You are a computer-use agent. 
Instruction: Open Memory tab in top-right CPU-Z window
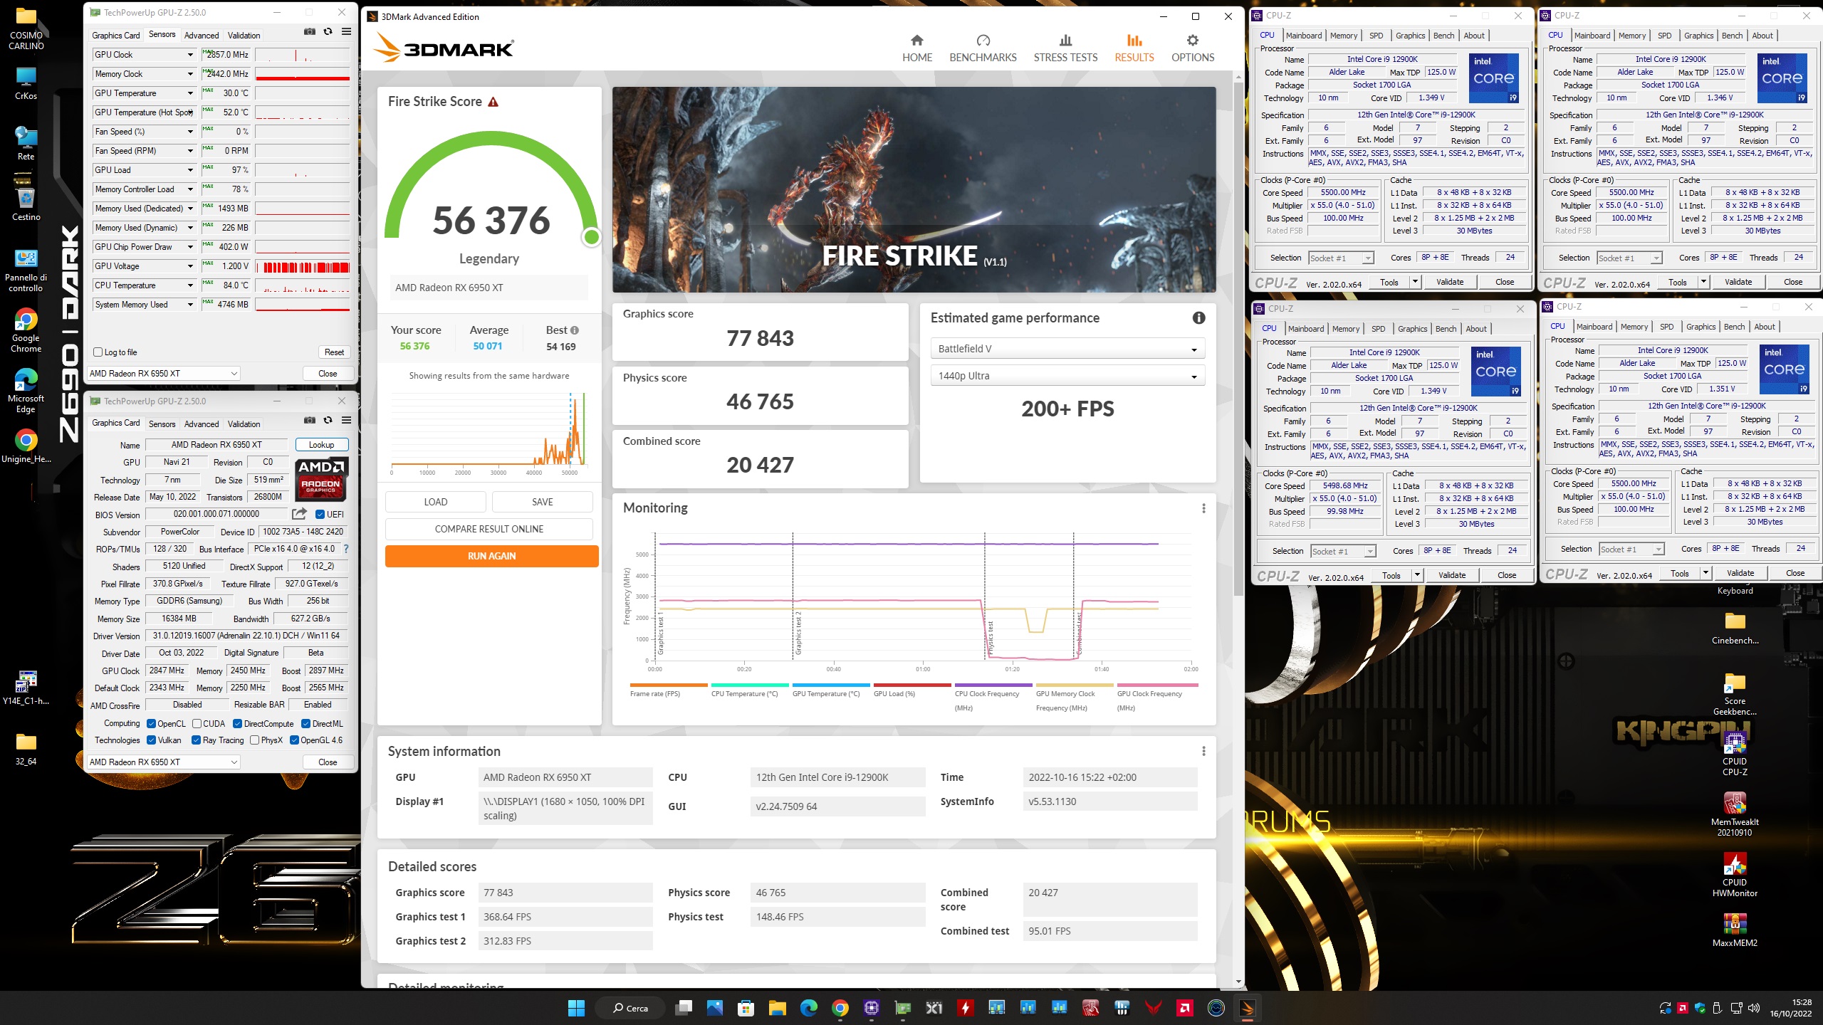1631,36
